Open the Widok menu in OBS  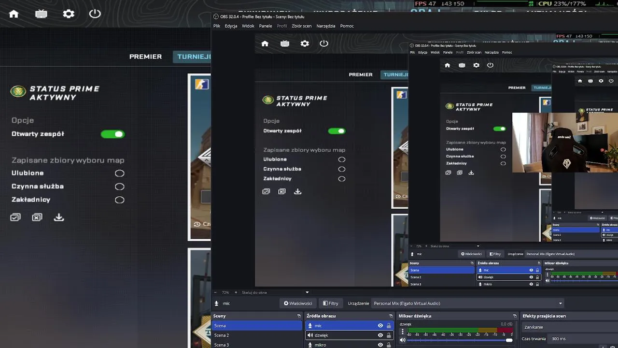[248, 26]
